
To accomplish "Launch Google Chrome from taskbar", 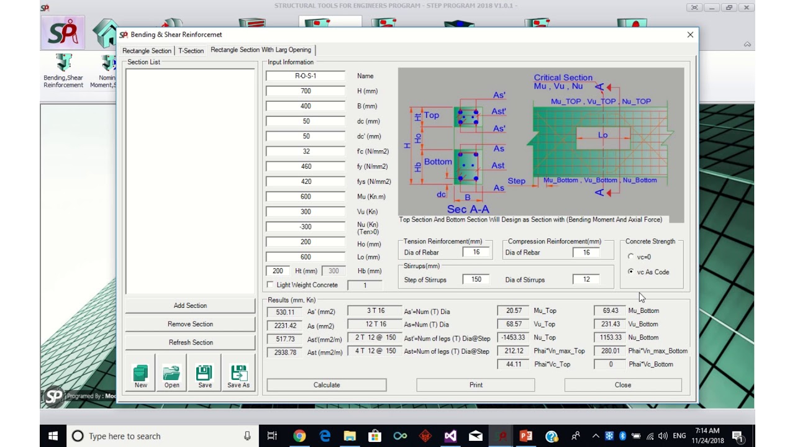I will point(299,436).
